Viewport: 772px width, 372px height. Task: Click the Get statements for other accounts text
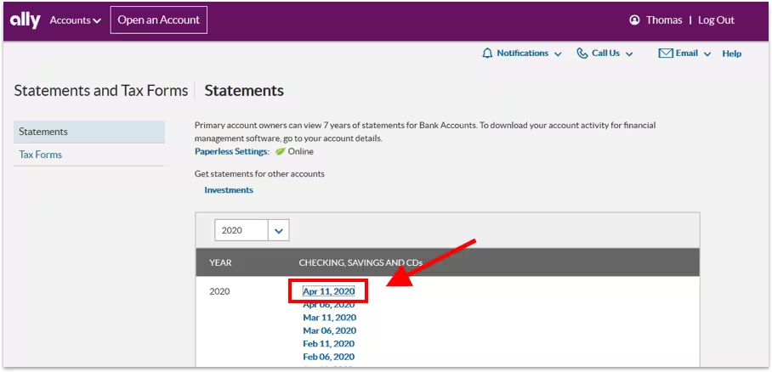259,174
